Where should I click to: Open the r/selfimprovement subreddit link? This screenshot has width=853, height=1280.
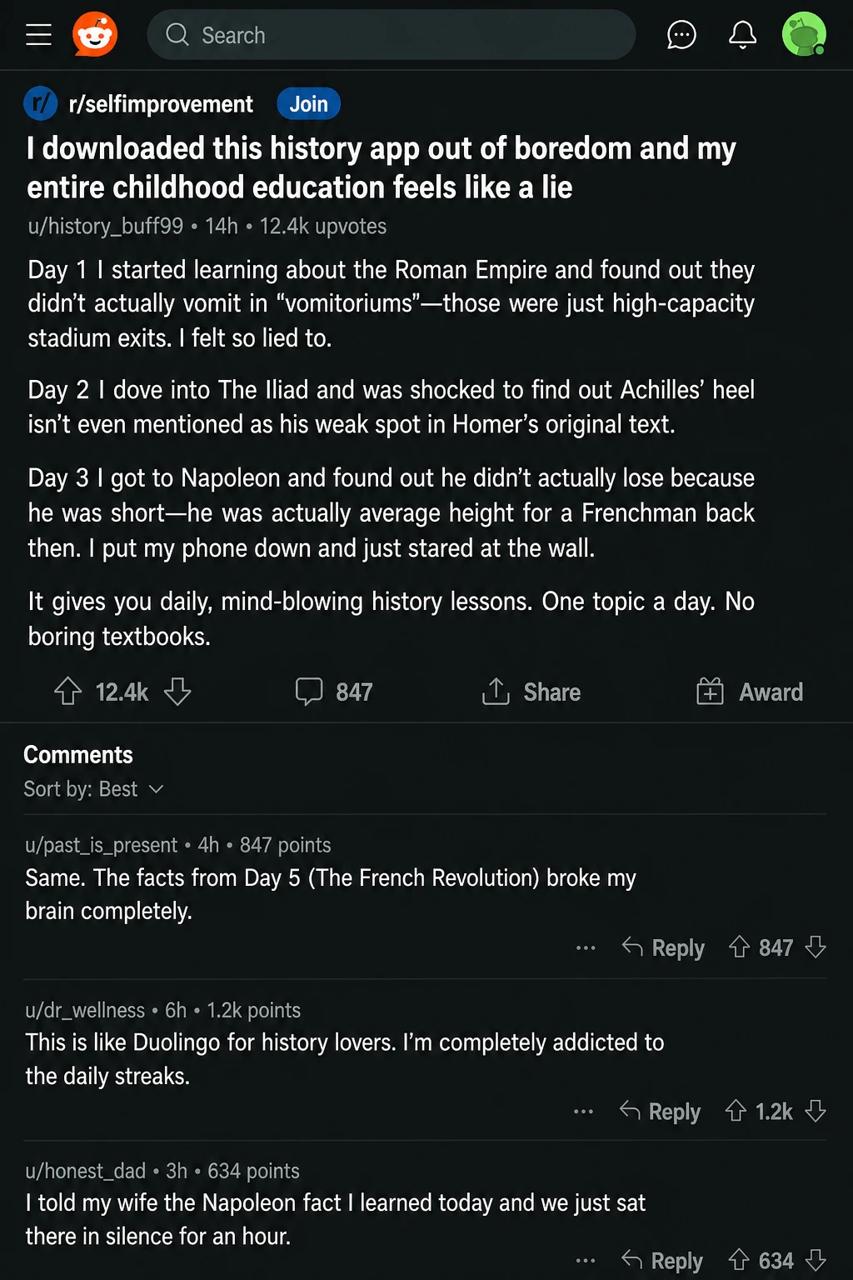coord(161,104)
